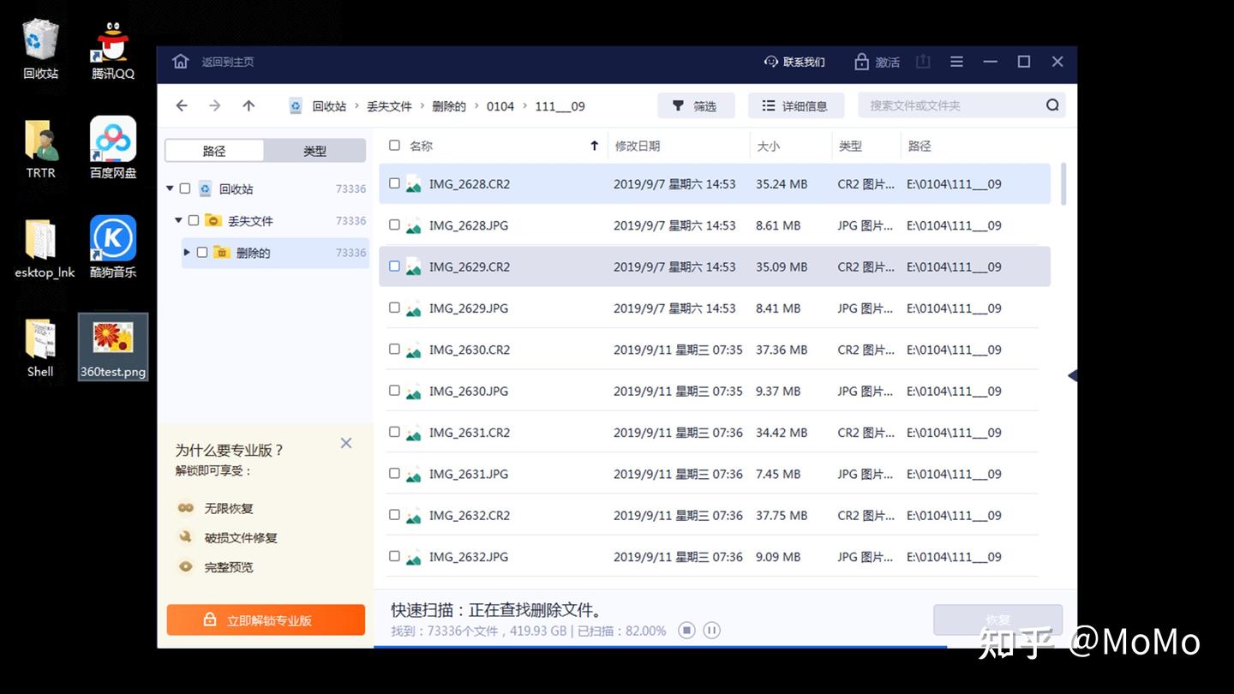Click the home icon to return to main page
Image resolution: width=1234 pixels, height=694 pixels.
pyautogui.click(x=180, y=62)
